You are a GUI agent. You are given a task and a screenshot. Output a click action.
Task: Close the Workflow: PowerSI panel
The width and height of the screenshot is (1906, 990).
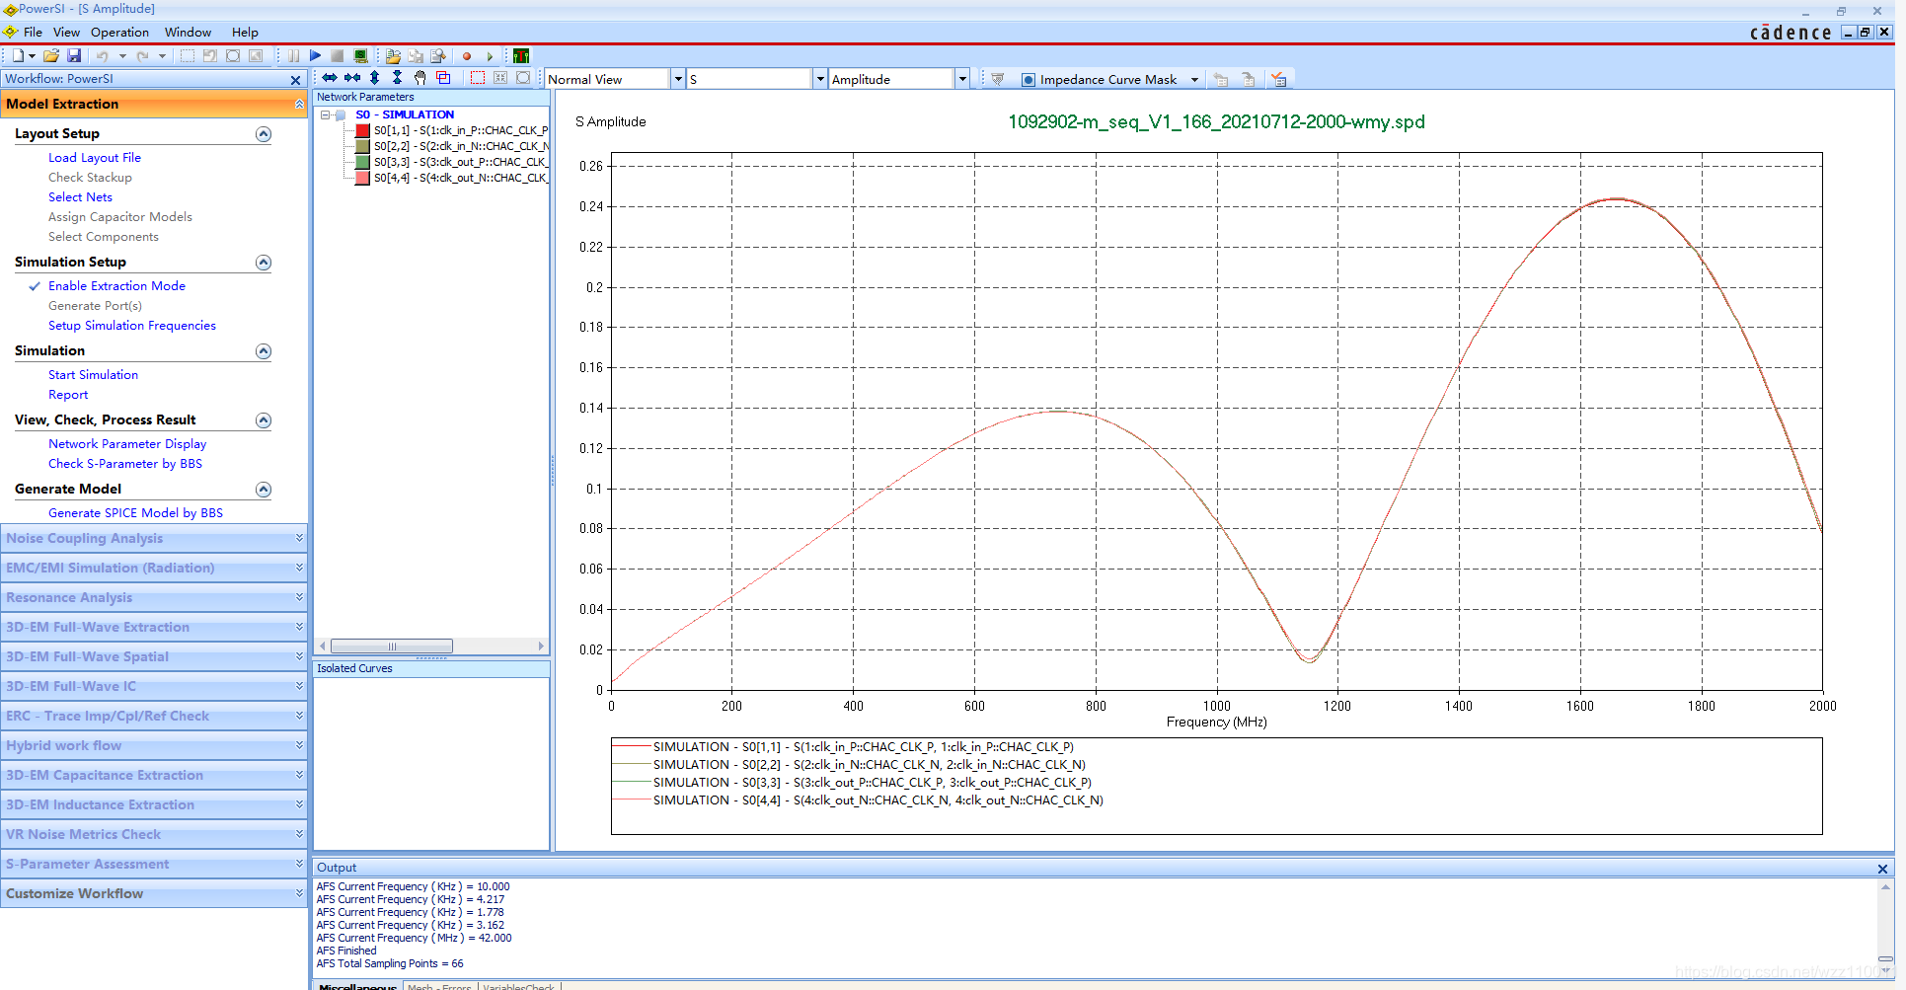tap(295, 80)
